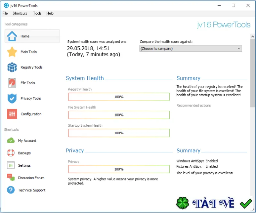Select the Privacy Tools label
This screenshot has height=213, width=256.
click(31, 99)
